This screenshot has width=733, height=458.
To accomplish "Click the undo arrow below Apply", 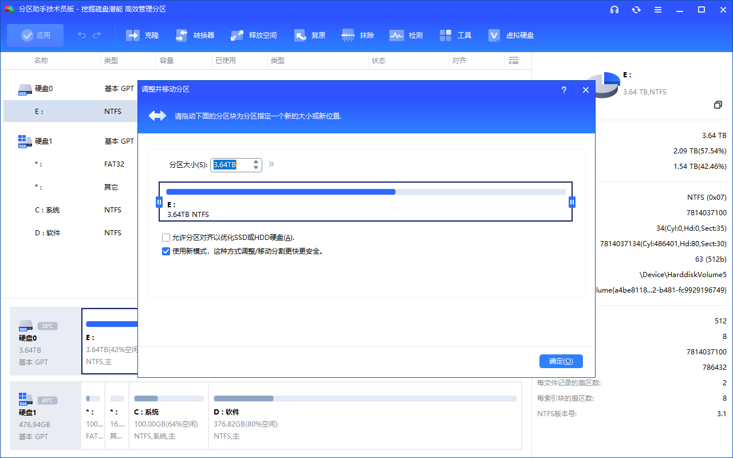I will (81, 35).
